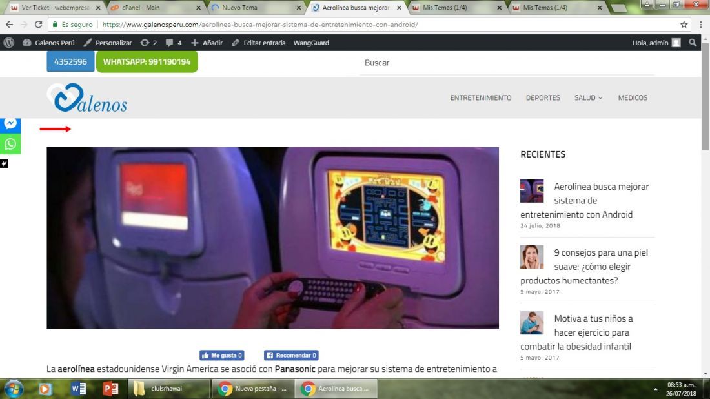Focus the Buscar search field

tap(507, 63)
